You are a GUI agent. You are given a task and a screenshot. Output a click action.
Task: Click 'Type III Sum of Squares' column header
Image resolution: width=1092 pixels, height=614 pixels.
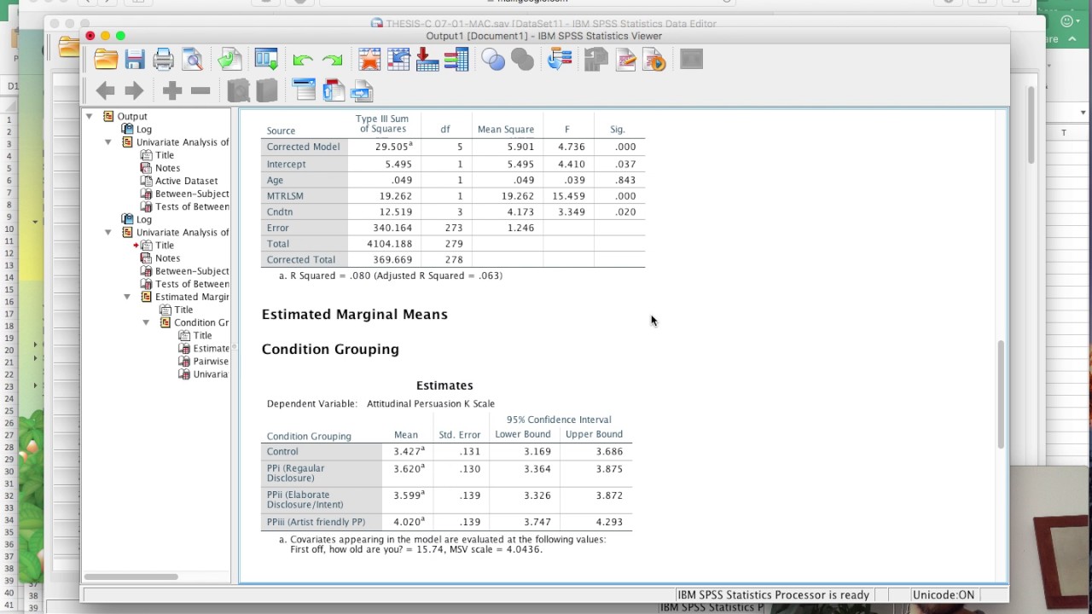click(x=382, y=124)
